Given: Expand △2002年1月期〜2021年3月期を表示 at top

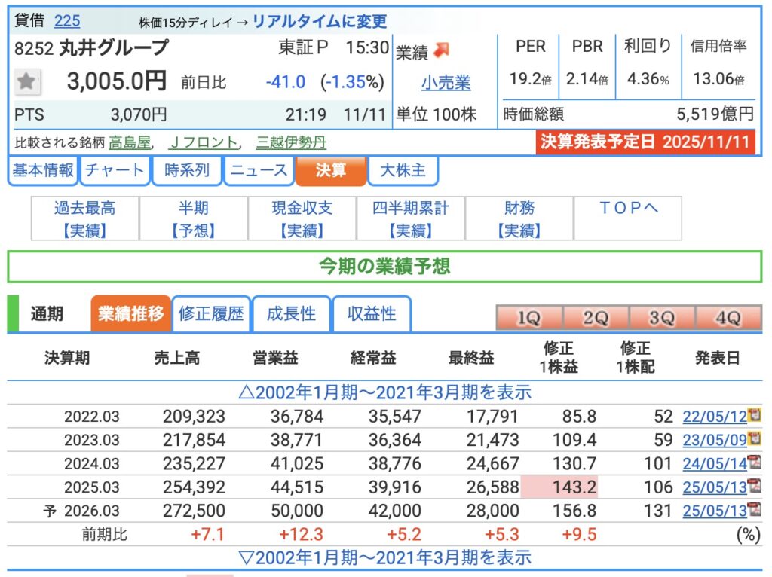Looking at the screenshot, I should (384, 392).
